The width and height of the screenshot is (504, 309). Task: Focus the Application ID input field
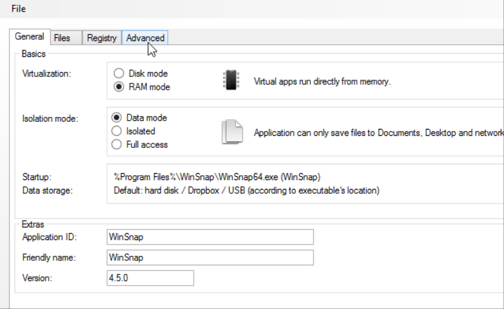210,237
